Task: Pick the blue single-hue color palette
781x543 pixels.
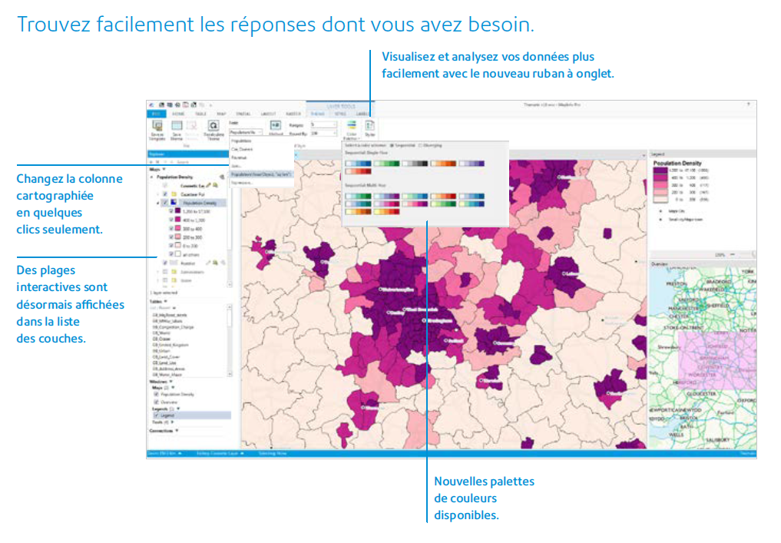Action: [358, 164]
